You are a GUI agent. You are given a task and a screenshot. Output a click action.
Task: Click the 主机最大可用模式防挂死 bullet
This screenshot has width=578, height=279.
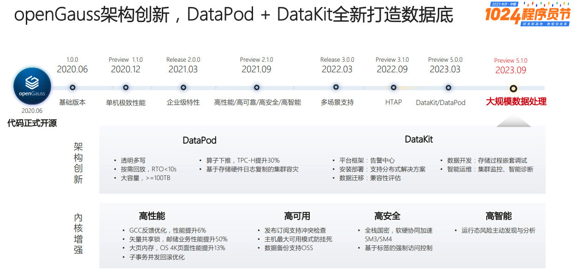point(298,239)
